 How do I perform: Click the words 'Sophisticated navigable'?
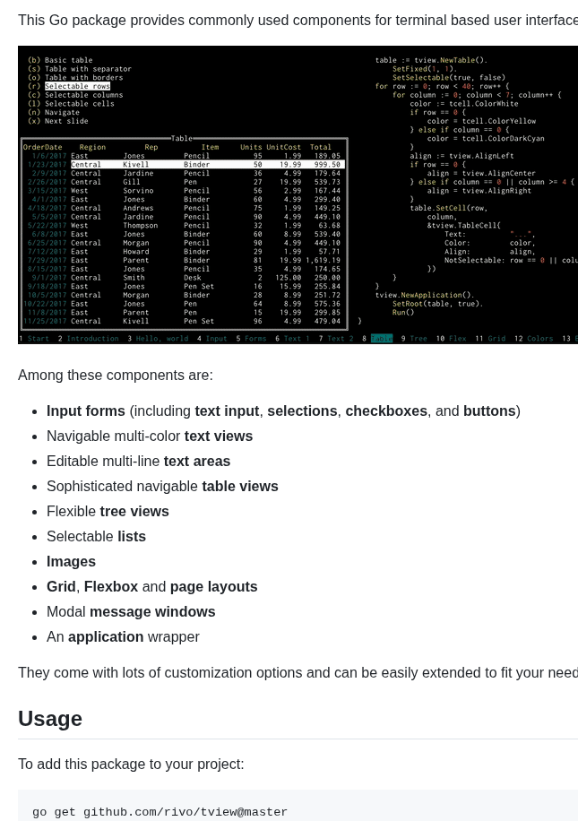point(122,487)
